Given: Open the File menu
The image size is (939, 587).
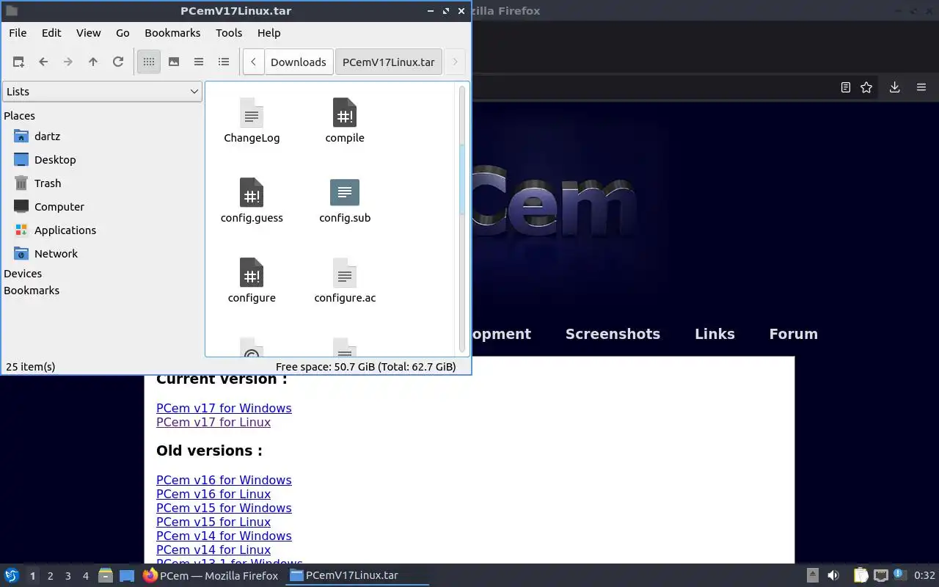Looking at the screenshot, I should click(18, 33).
